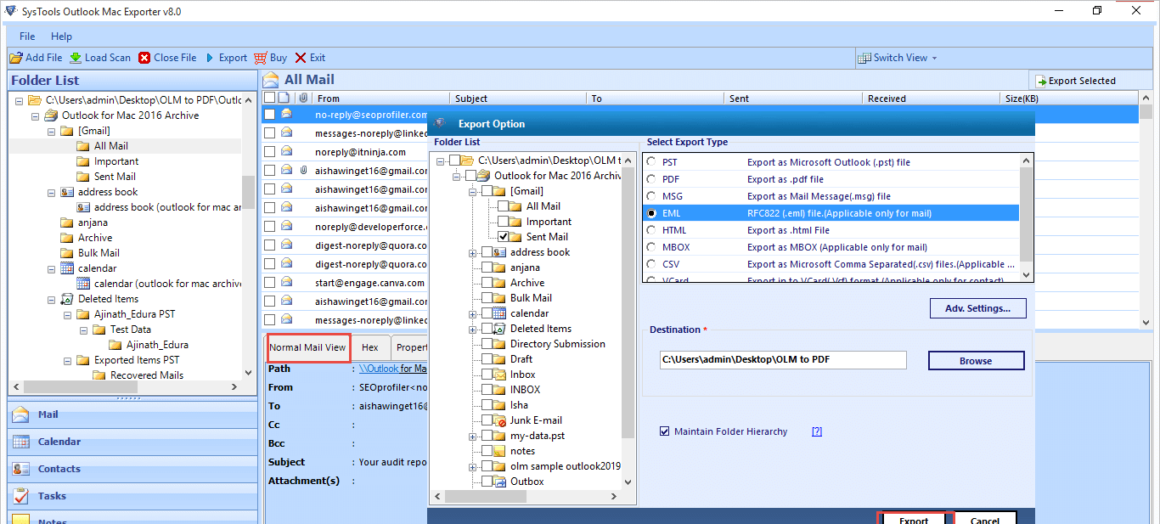Open Adv. Settings button
Viewport: 1160px width, 524px height.
click(x=977, y=308)
